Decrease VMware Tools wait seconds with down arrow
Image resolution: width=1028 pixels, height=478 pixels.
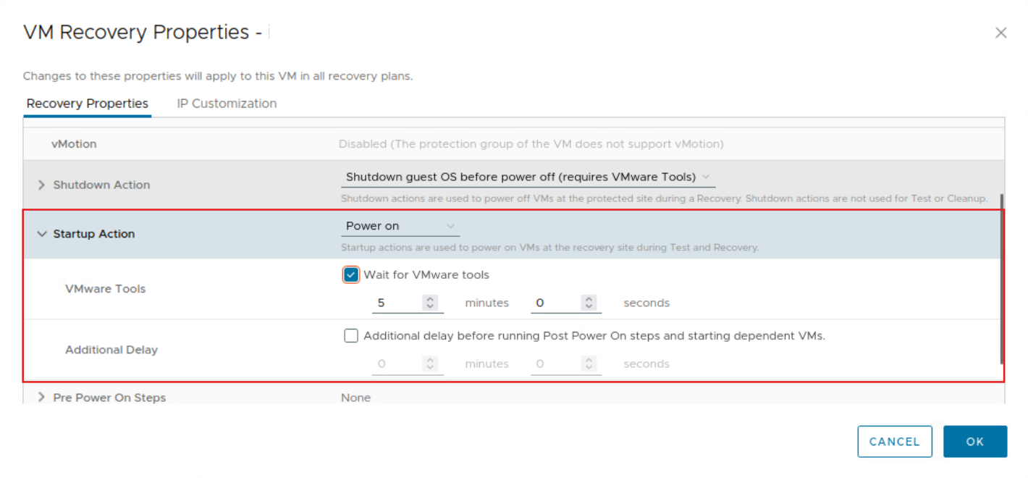pyautogui.click(x=589, y=307)
